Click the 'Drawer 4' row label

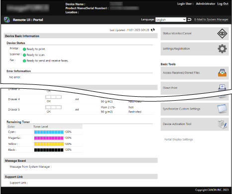click(x=14, y=99)
